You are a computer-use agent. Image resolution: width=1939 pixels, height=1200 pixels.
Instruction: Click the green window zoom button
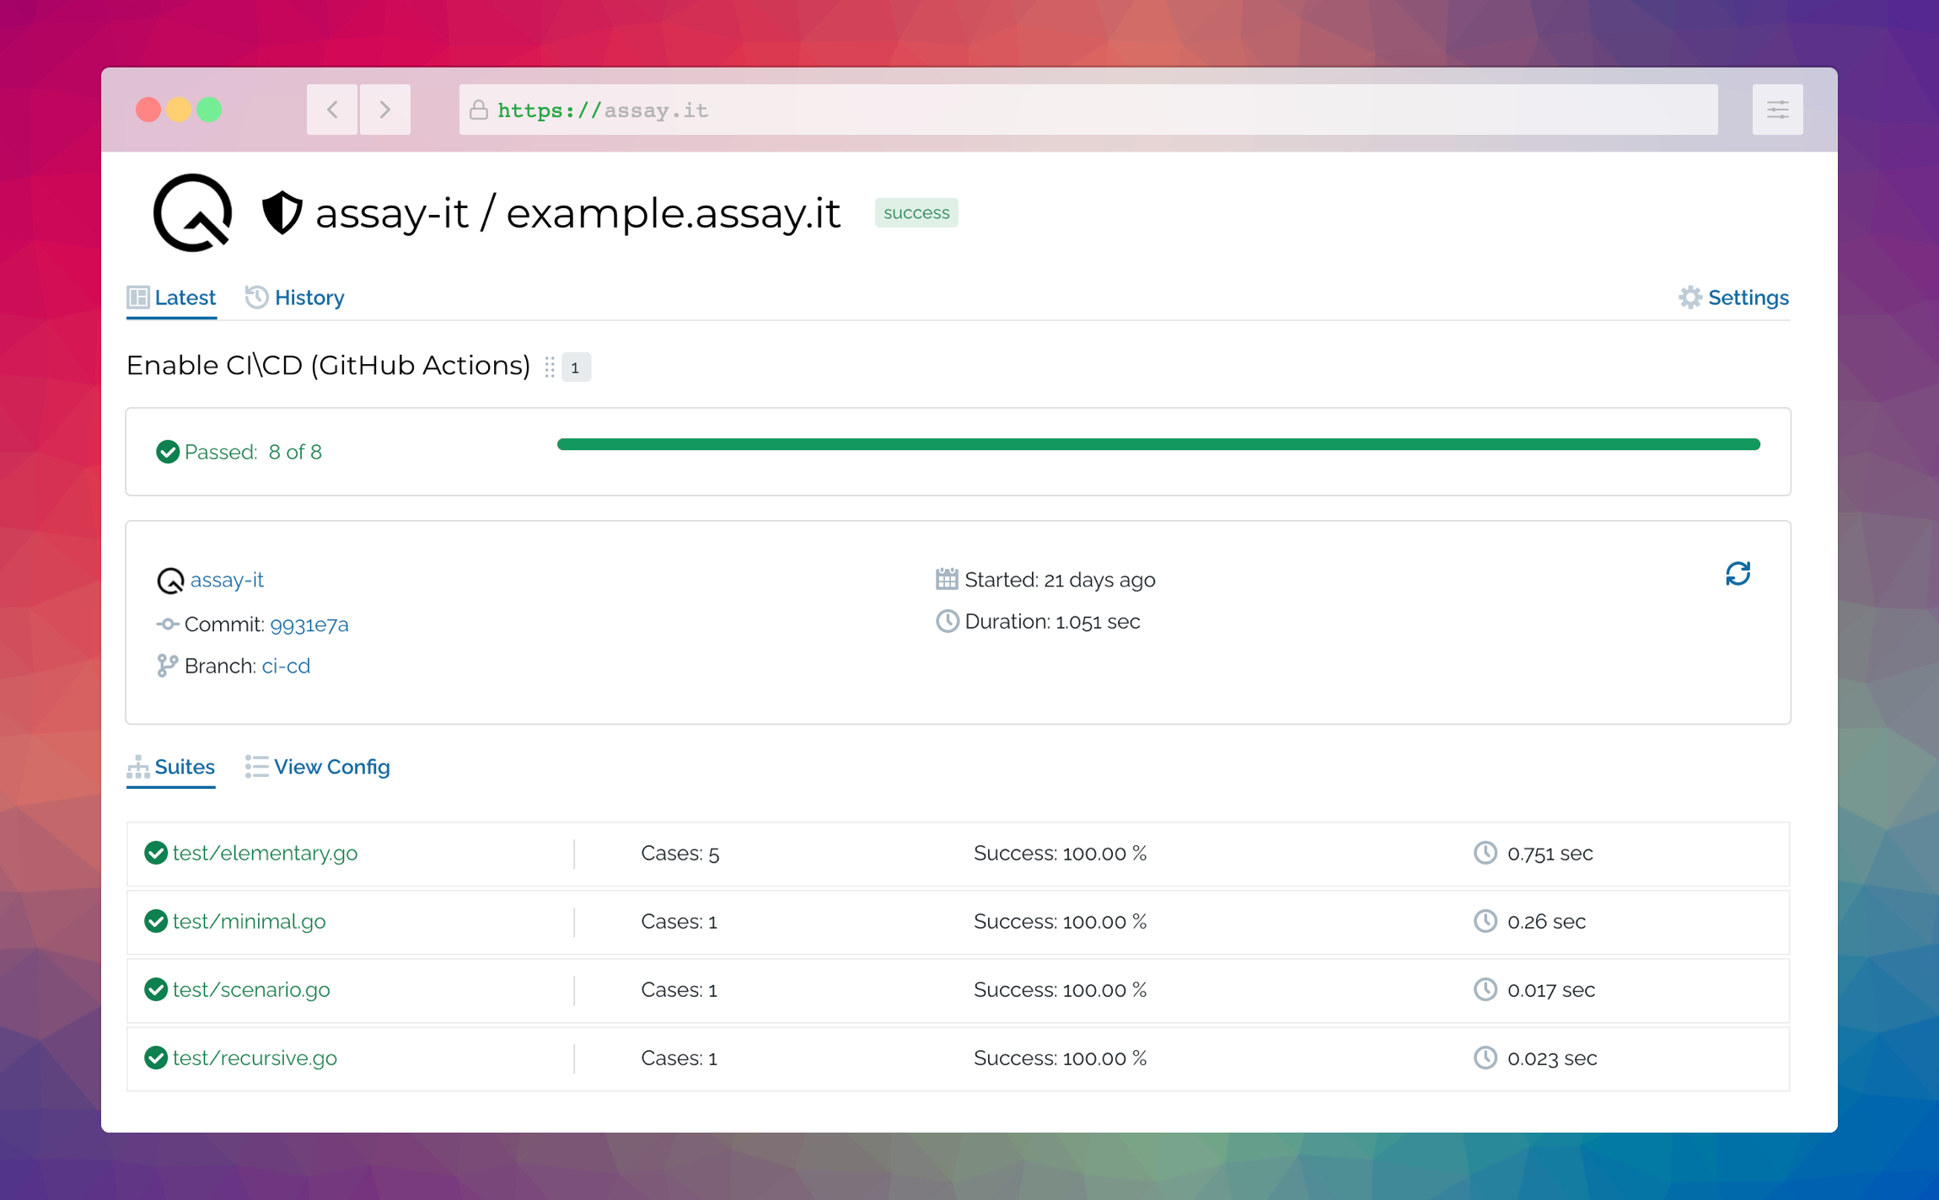pyautogui.click(x=209, y=110)
